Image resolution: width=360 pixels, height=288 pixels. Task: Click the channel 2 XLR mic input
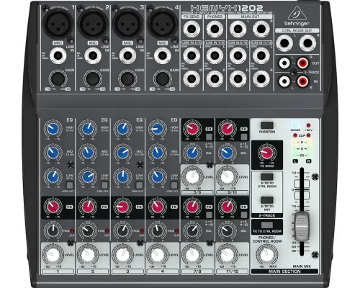point(93,24)
